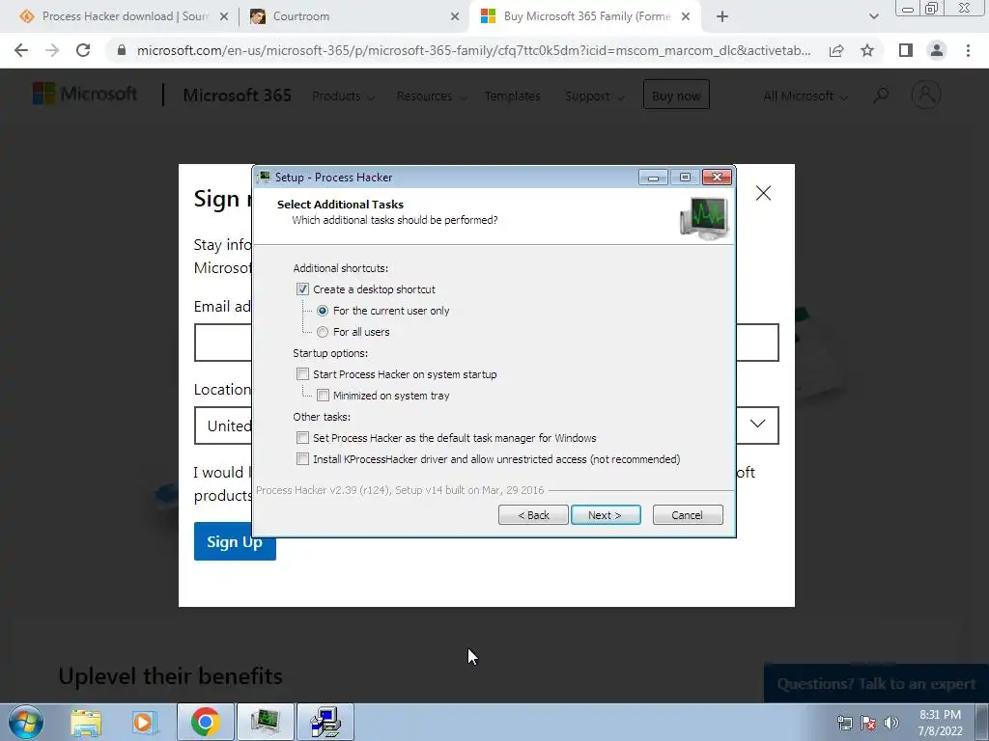The width and height of the screenshot is (989, 741).
Task: Select the For all users radio button
Action: click(323, 332)
